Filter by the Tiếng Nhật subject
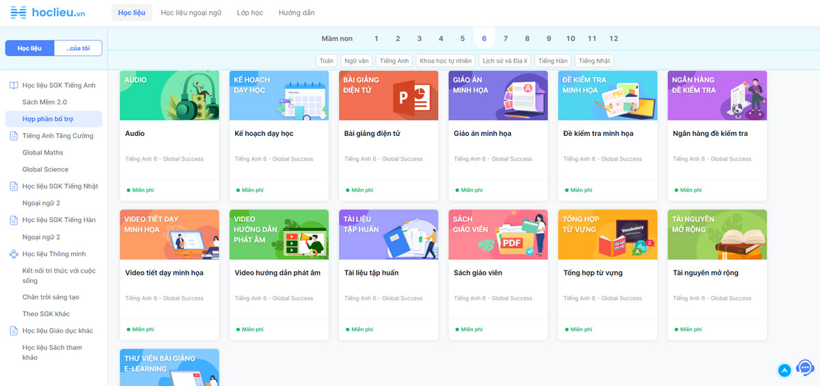The image size is (820, 386). (594, 61)
